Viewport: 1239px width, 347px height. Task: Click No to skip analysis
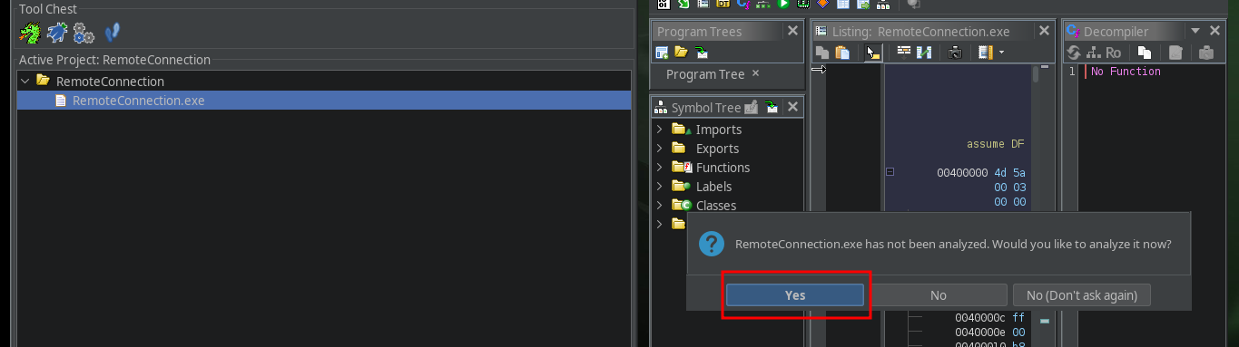(x=939, y=295)
